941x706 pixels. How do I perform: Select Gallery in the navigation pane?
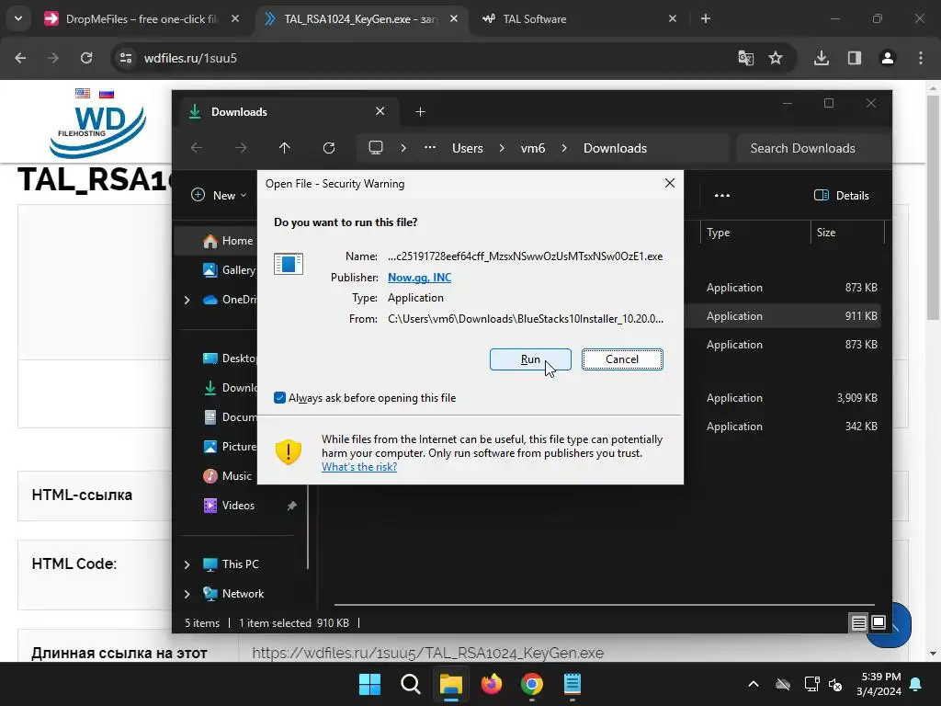tap(229, 270)
